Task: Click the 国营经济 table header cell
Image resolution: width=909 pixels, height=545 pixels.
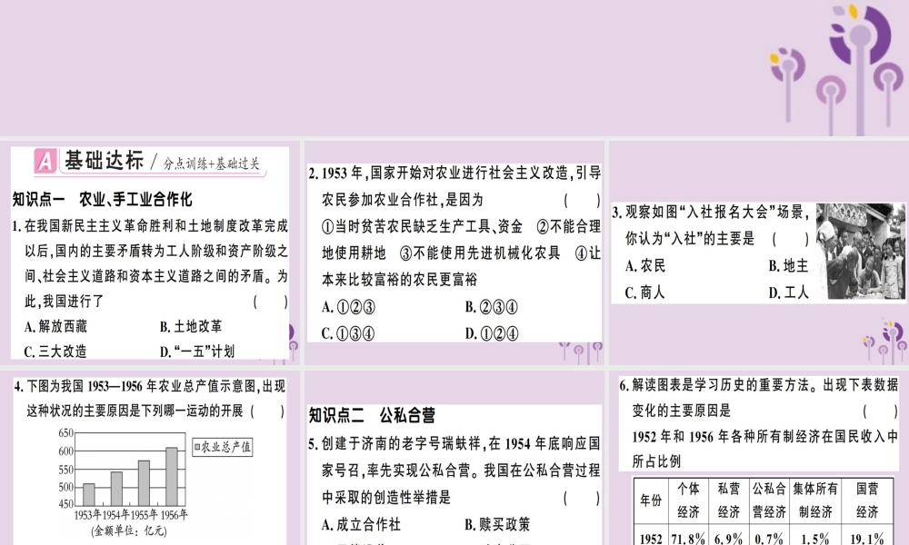Action: (x=867, y=500)
